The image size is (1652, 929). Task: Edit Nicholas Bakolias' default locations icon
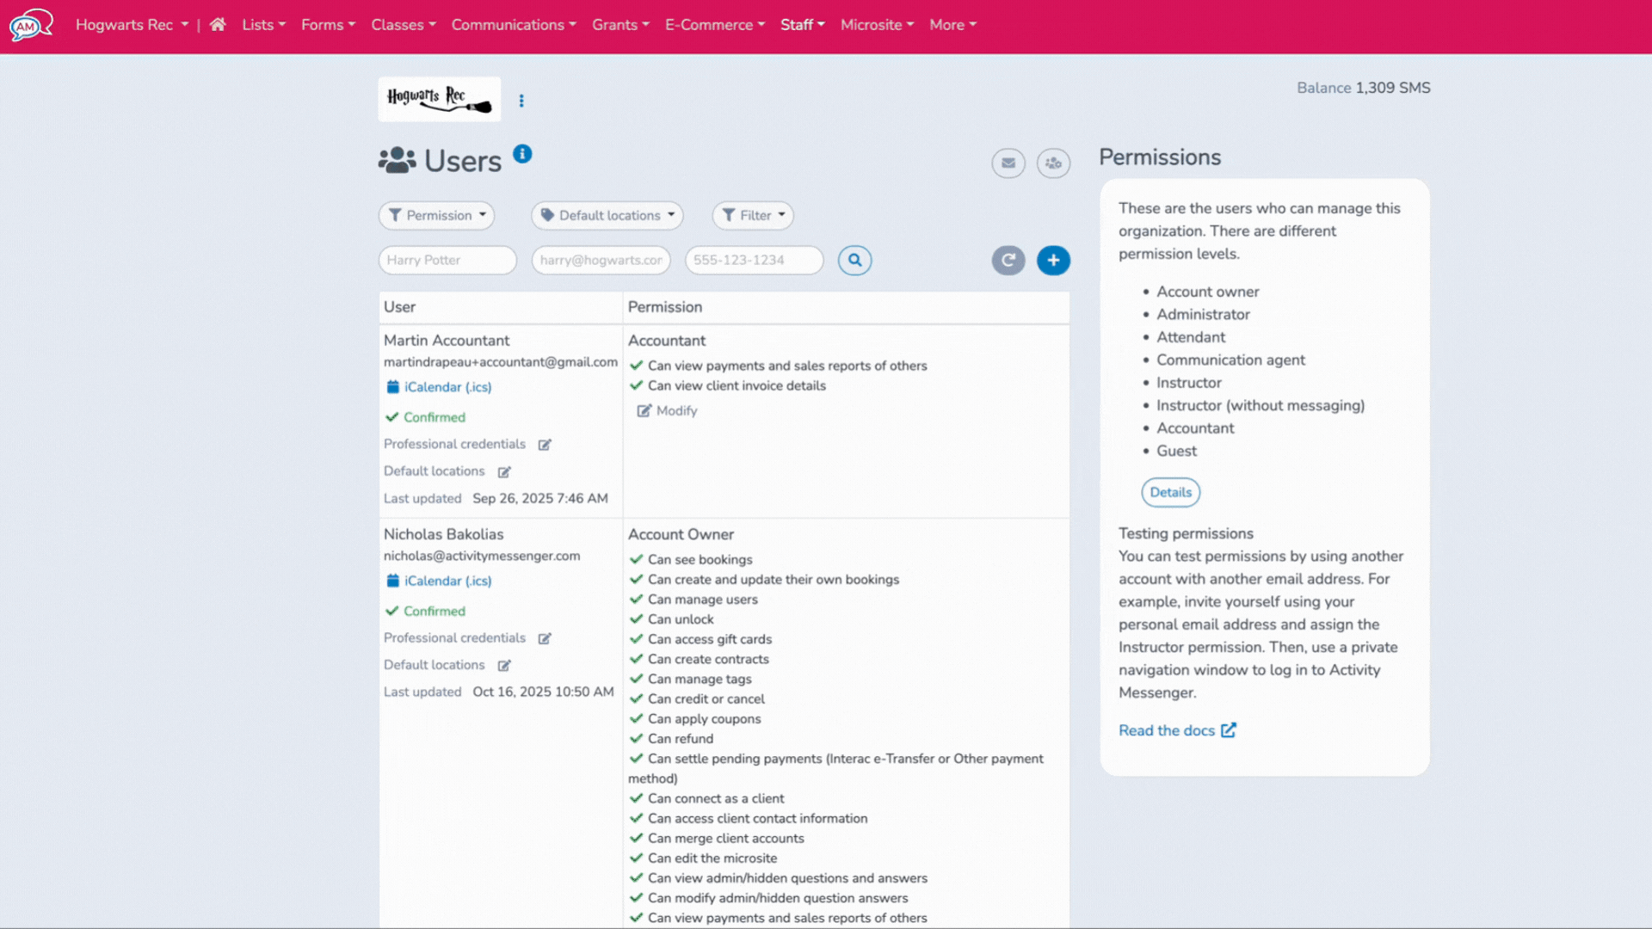click(x=504, y=666)
